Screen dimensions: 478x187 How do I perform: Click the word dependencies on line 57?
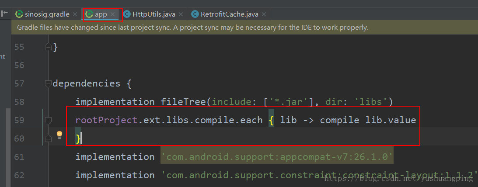87,84
